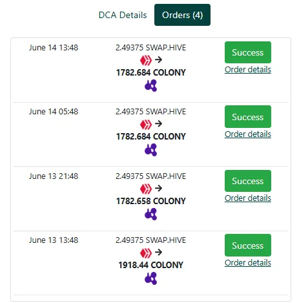Screen dimensions: 299x303
Task: Click the red HIVE icon in June 14 05:48 order
Action: click(x=146, y=124)
